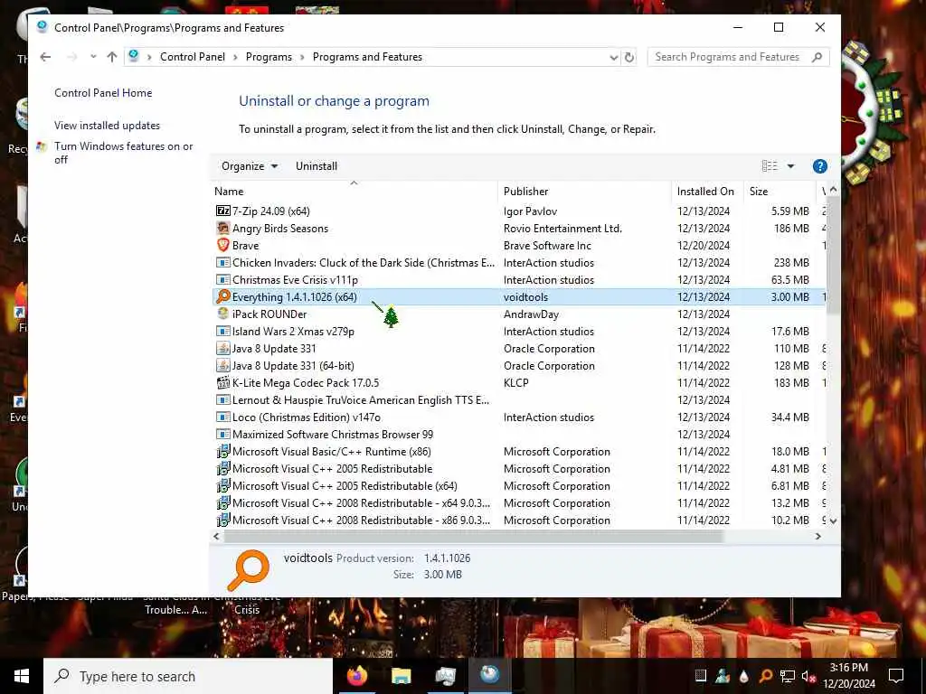
Task: Select Java 8 Update 331 row name
Action: [274, 349]
